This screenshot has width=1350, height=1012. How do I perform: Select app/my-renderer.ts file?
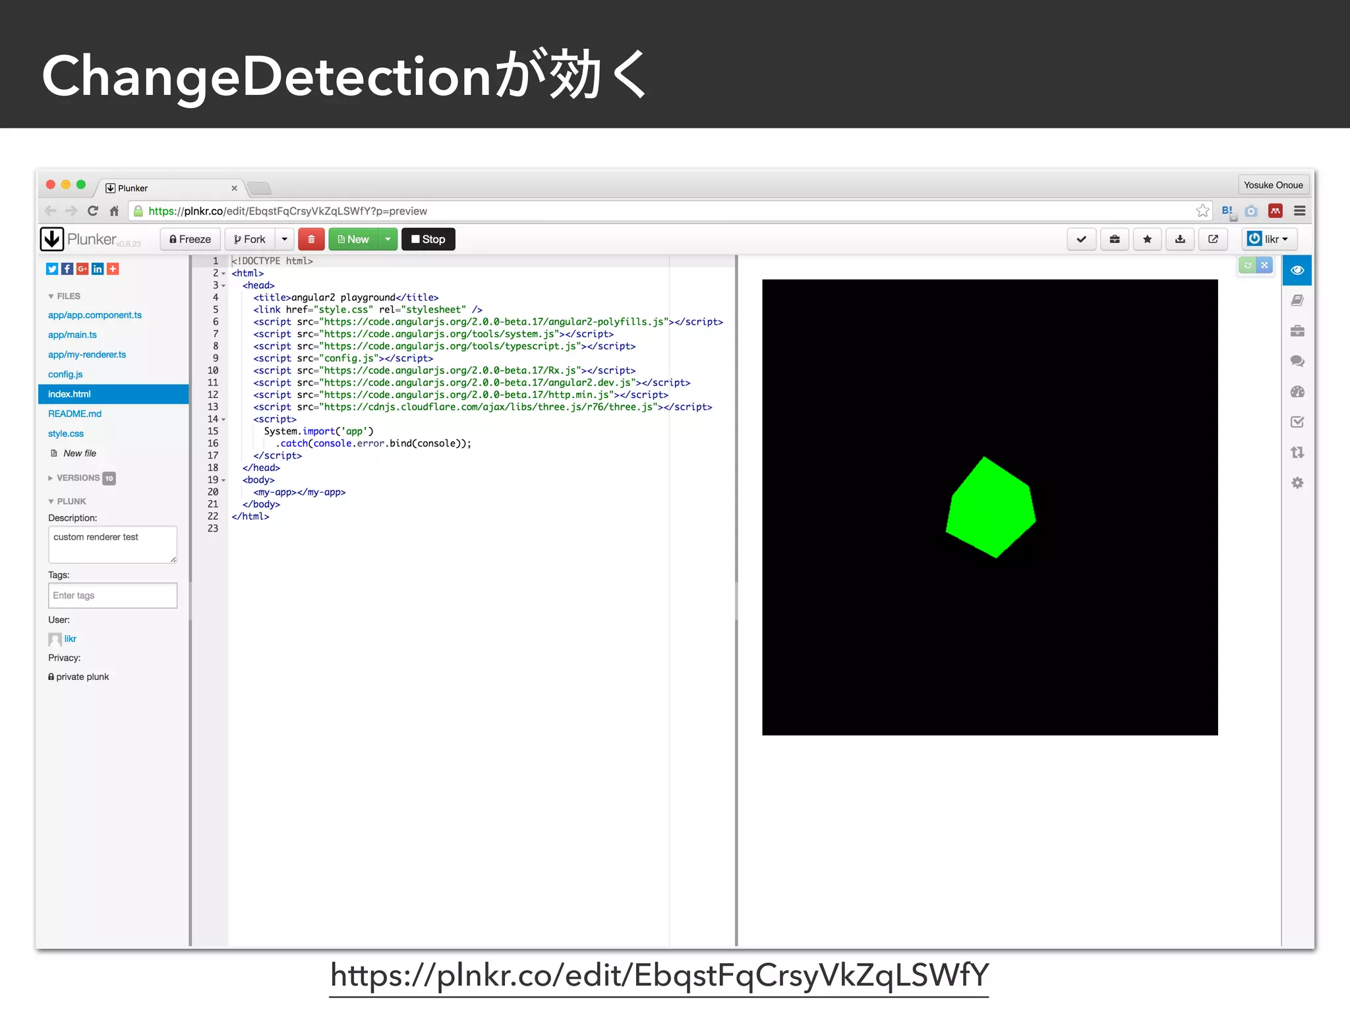pyautogui.click(x=87, y=354)
